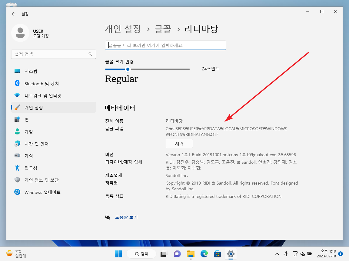
Task: Click the accessibility figure icon for 접근성
Action: 17,168
